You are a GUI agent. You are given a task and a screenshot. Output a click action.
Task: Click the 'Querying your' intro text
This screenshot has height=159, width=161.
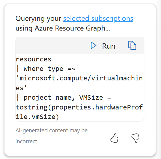(x=38, y=19)
